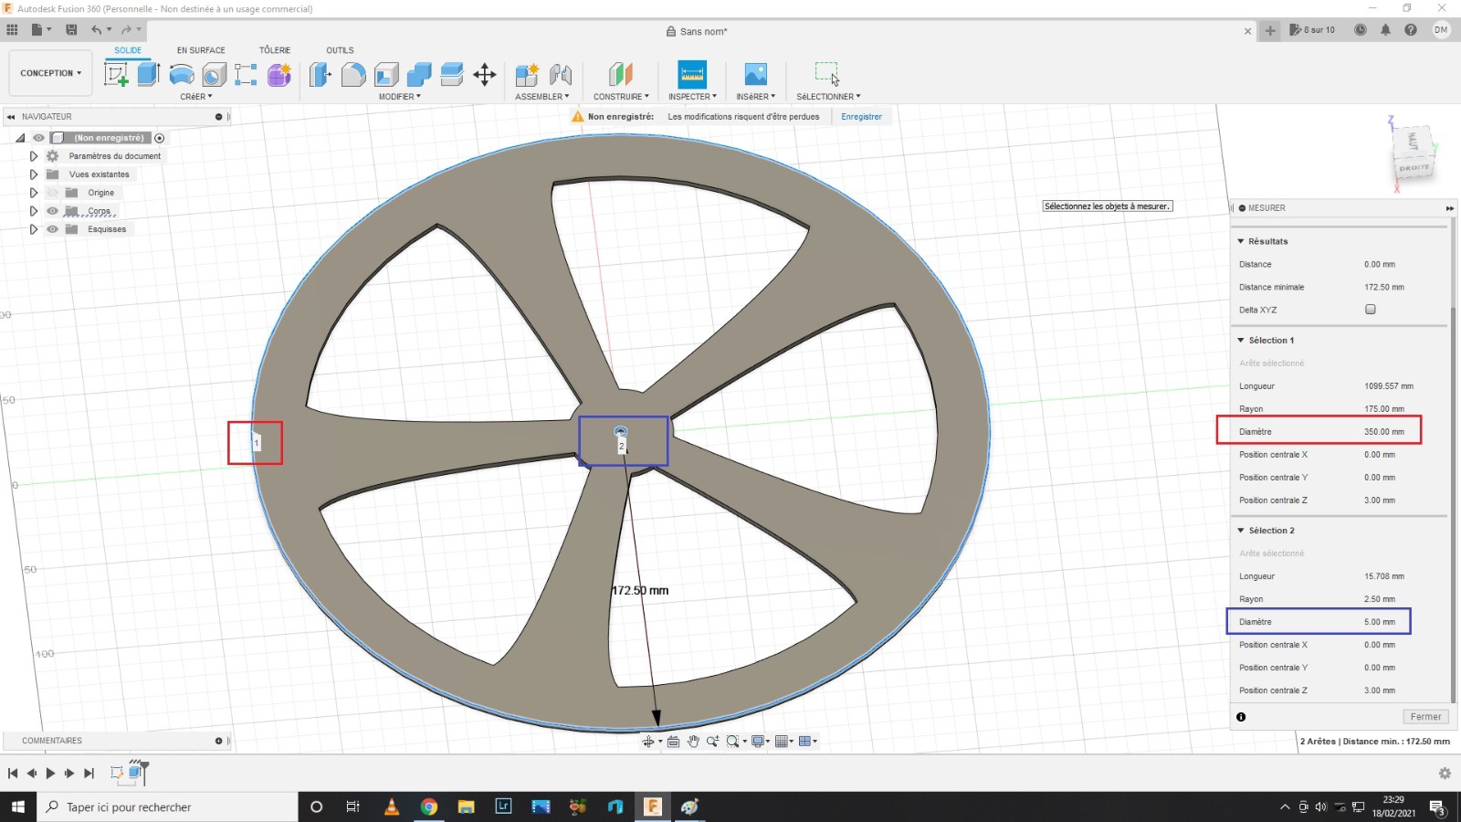Click the Fillet tool icon
The height and width of the screenshot is (822, 1461).
click(x=353, y=75)
